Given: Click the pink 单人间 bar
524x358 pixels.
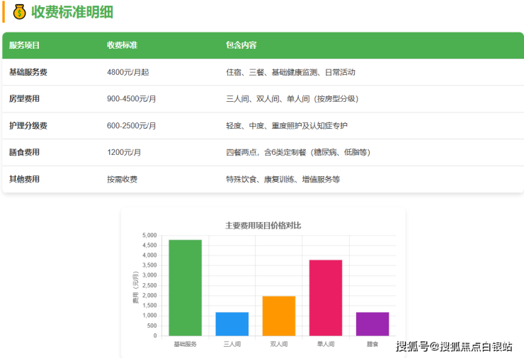Looking at the screenshot, I should pos(326,298).
